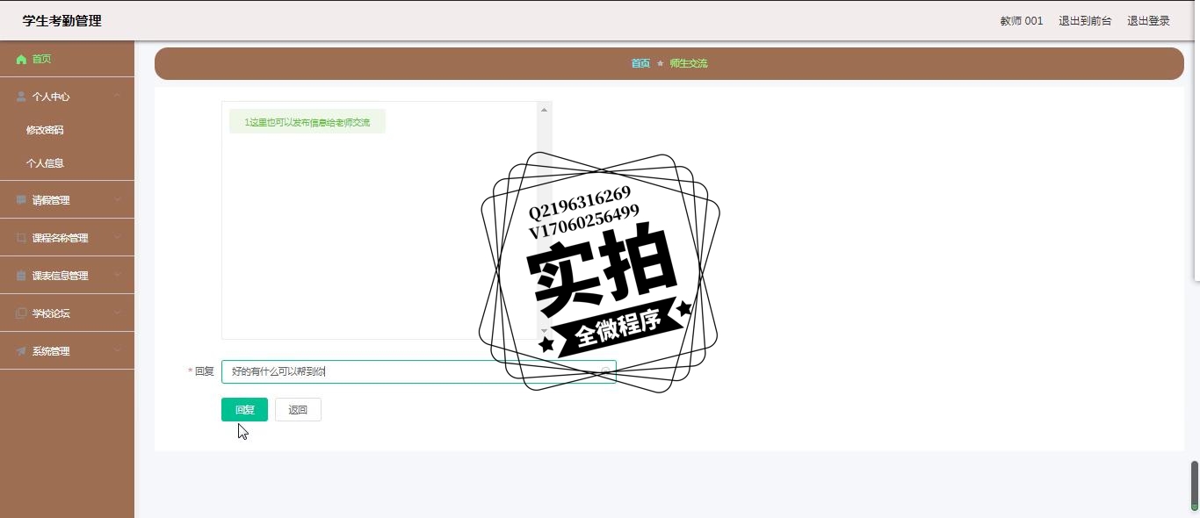Expand the 学校论坛 menu arrow
This screenshot has width=1200, height=518.
click(x=117, y=313)
